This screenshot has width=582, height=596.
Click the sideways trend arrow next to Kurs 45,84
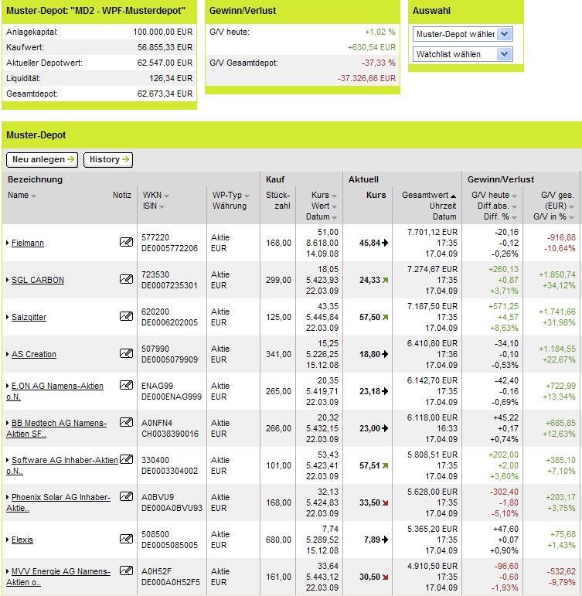[x=385, y=243]
